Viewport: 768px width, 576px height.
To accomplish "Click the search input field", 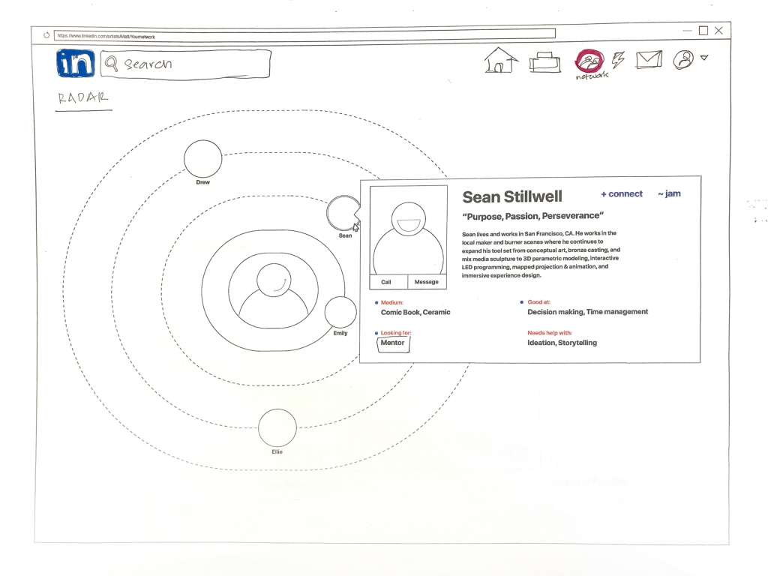I will [187, 64].
